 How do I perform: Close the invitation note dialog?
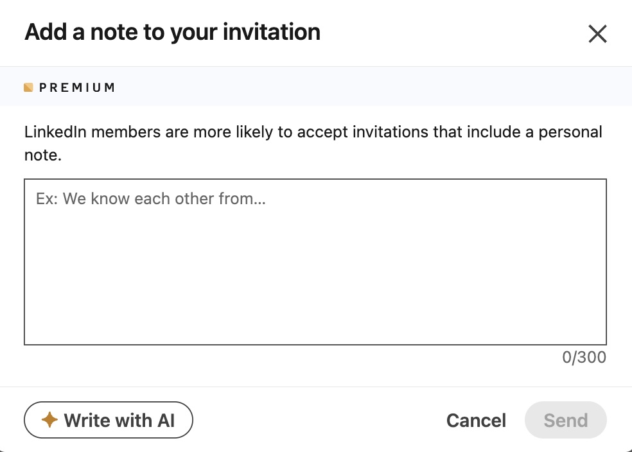pos(597,34)
